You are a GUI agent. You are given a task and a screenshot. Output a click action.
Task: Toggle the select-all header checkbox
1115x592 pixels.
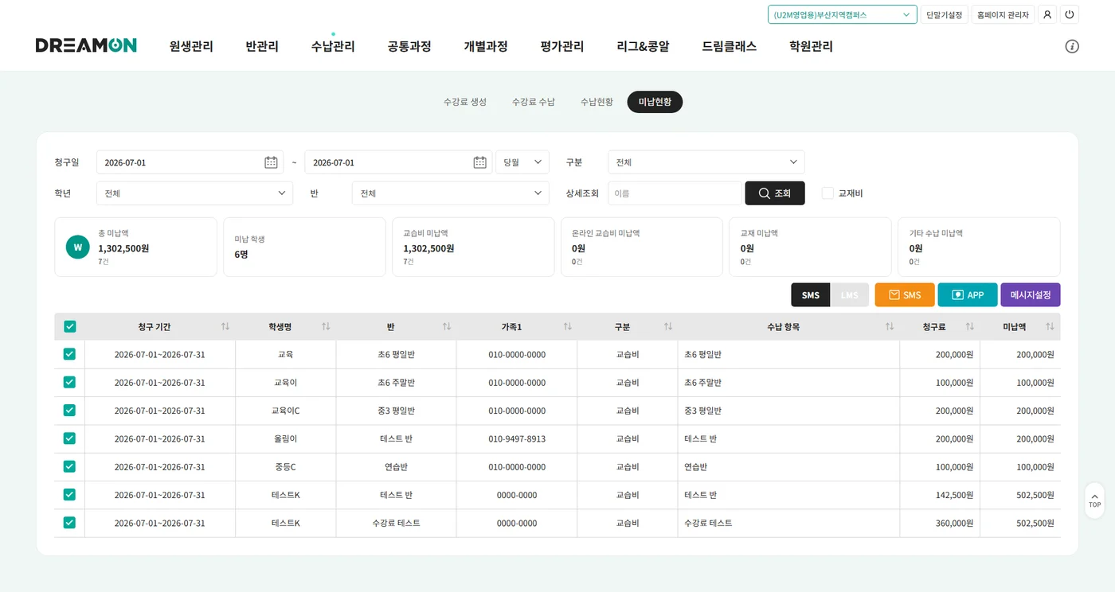point(69,326)
